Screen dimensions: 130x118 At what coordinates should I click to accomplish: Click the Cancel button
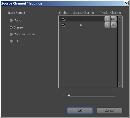pos(110,111)
